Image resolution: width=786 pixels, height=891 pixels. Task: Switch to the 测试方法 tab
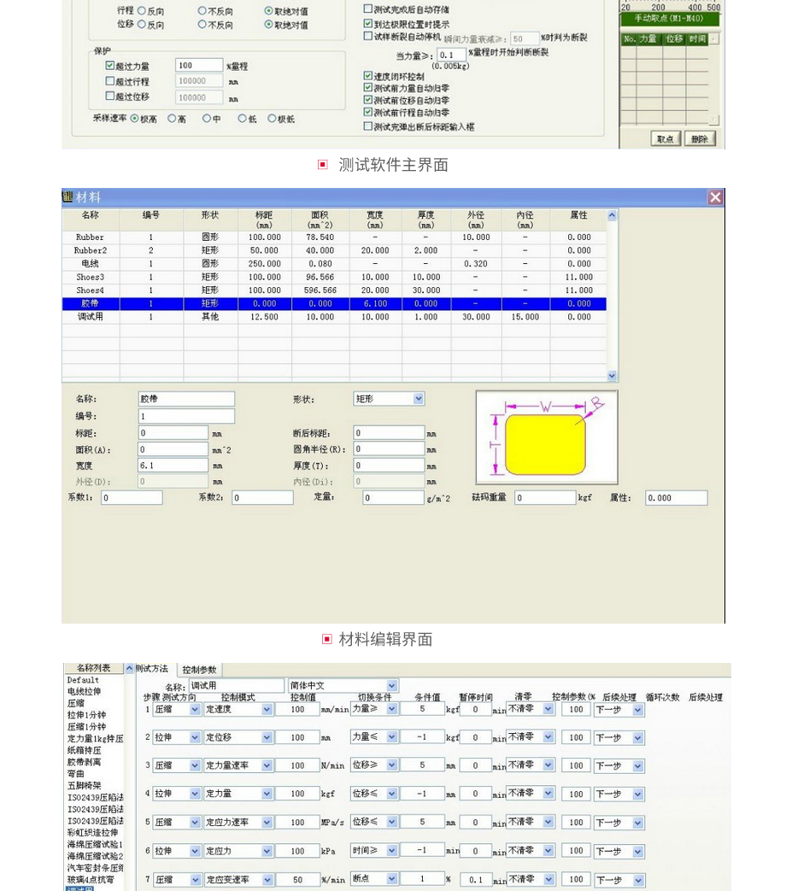152,669
